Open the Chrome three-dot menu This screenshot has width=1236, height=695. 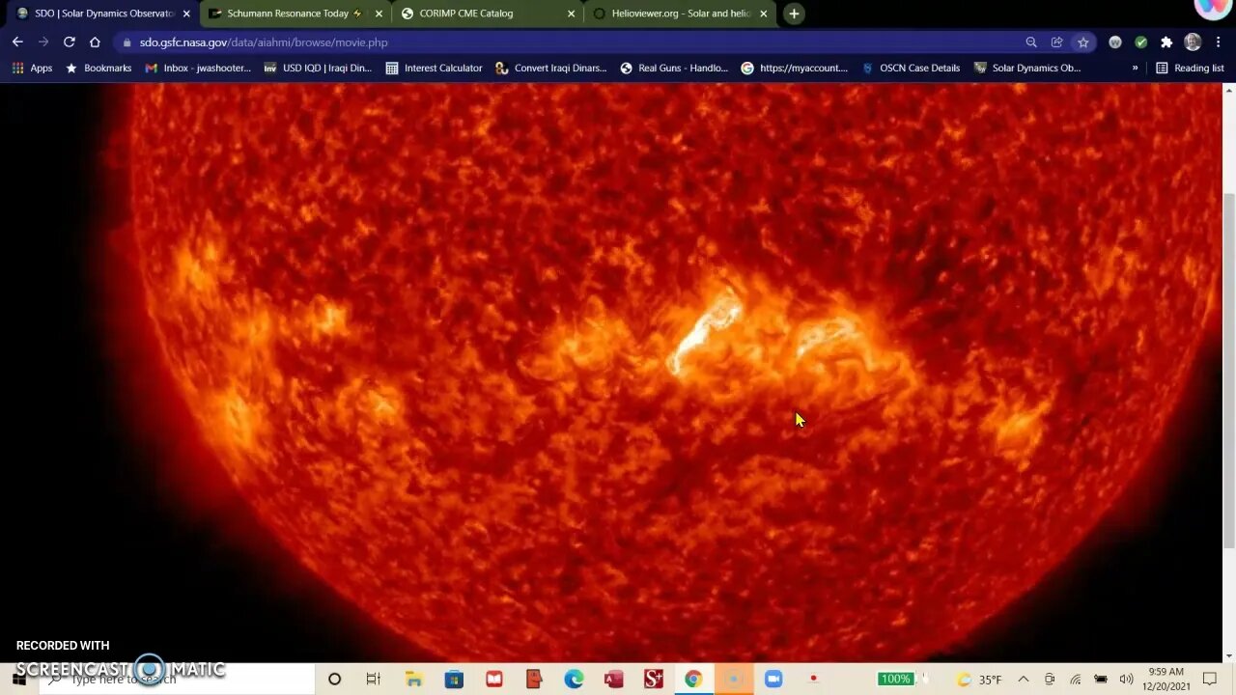tap(1219, 42)
